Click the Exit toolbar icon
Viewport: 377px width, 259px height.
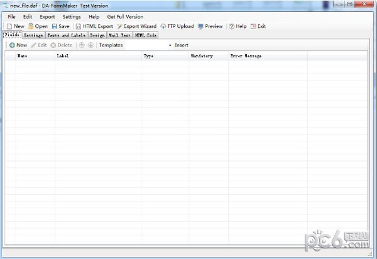[x=253, y=26]
